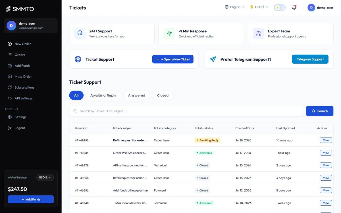
Task: Click the Orders list icon
Action: click(10, 55)
